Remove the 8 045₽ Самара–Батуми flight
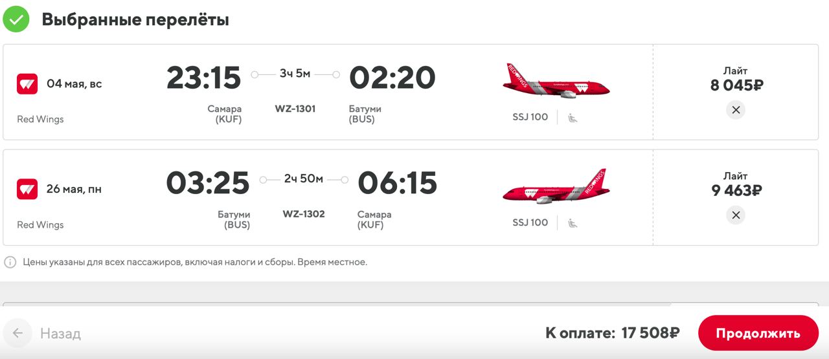Image resolution: width=829 pixels, height=359 pixels. (735, 110)
